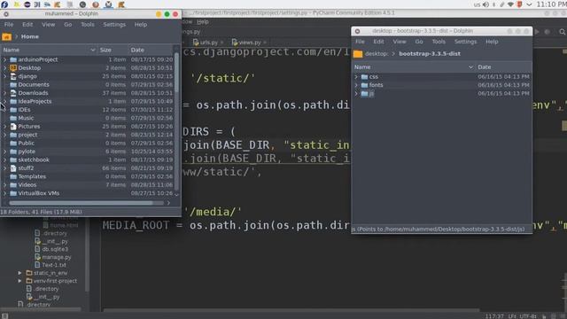This screenshot has height=319, width=567.
Task: Expand the Downloads folder
Action: click(x=4, y=92)
